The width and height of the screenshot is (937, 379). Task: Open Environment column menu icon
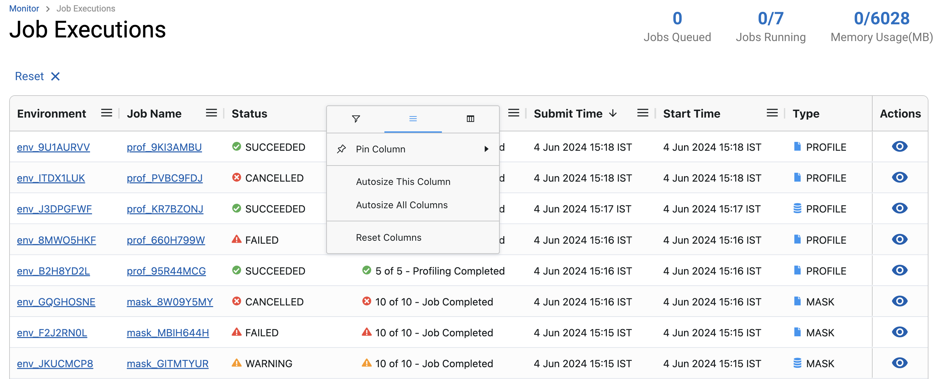(106, 113)
